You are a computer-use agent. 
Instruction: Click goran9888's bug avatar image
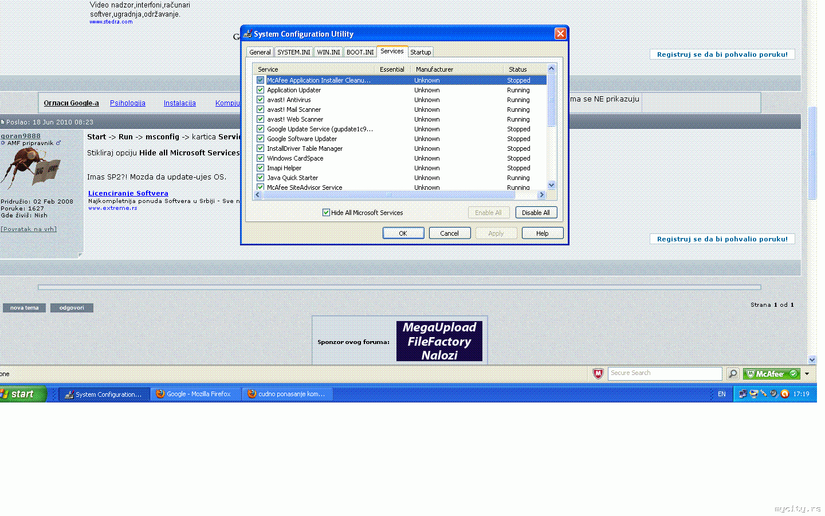pos(30,168)
